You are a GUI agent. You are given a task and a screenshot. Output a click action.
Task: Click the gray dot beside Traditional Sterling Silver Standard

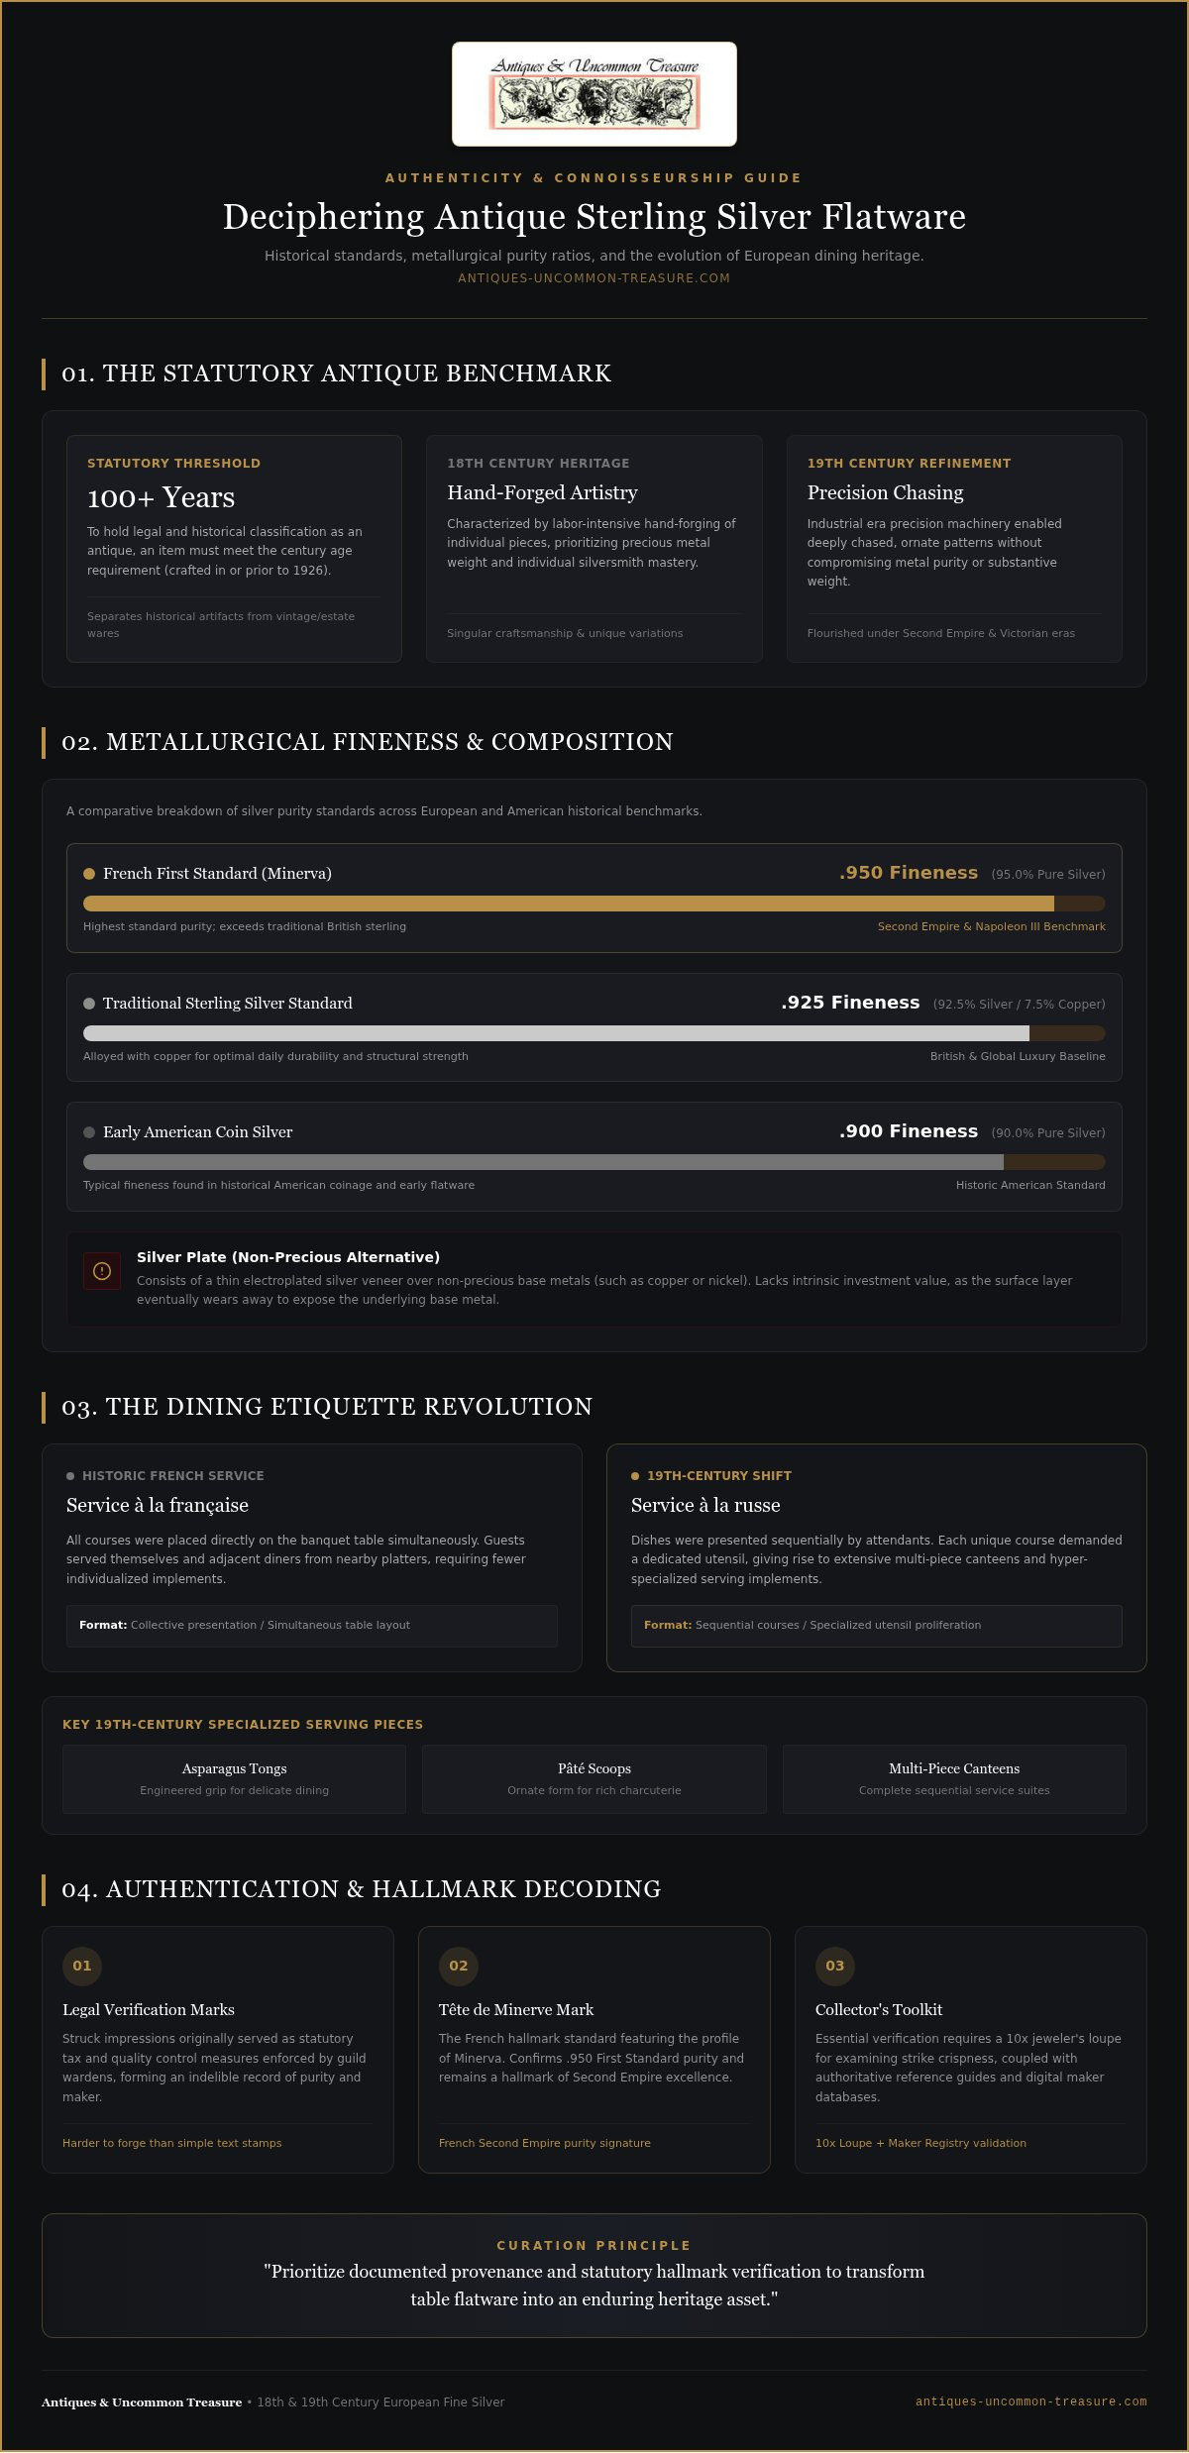click(89, 1004)
